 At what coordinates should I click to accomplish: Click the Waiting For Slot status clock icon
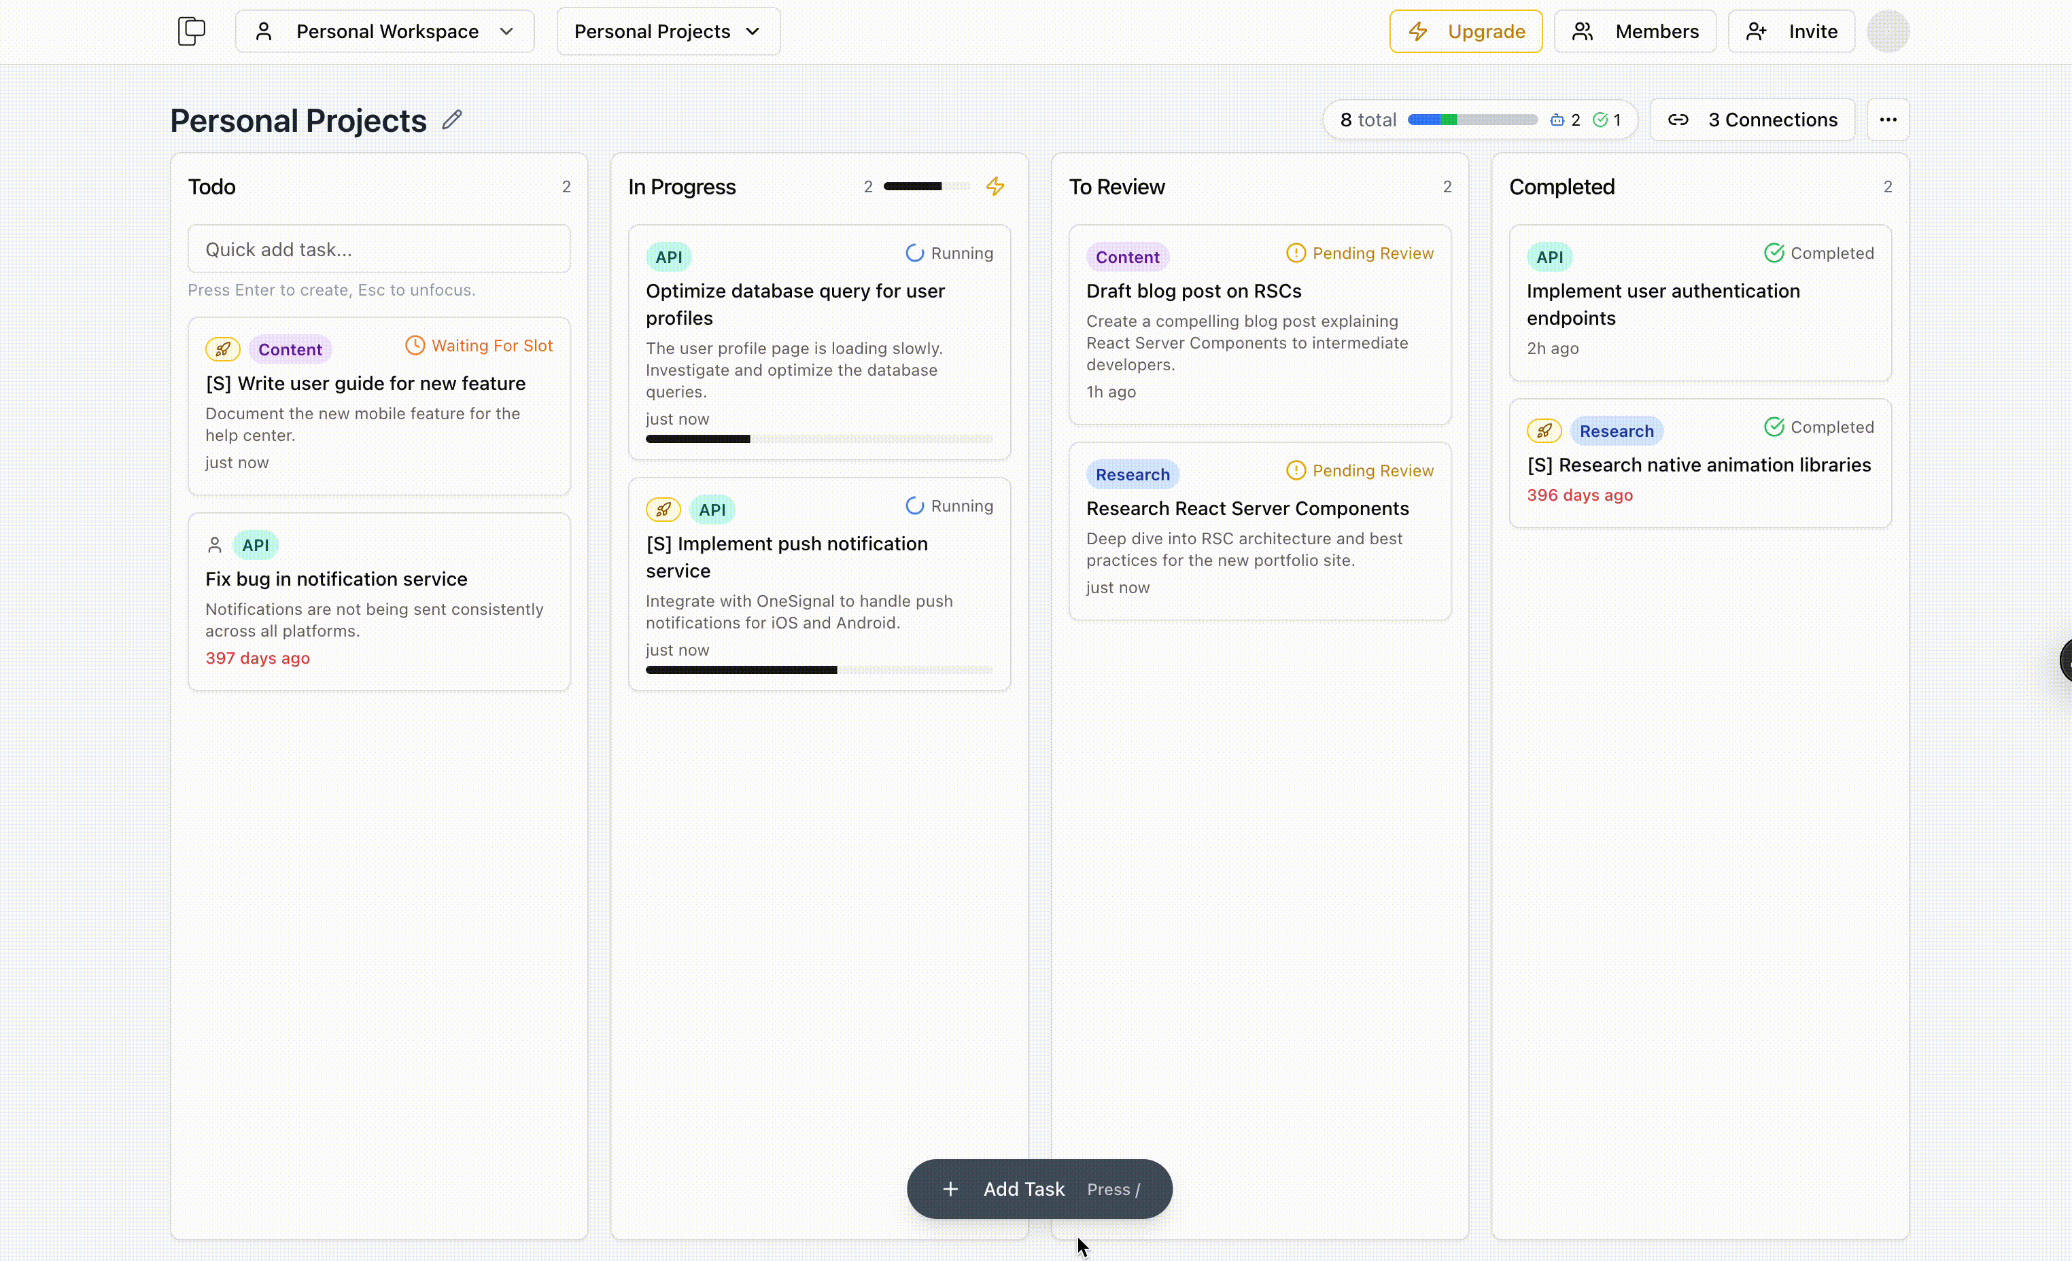tap(415, 344)
